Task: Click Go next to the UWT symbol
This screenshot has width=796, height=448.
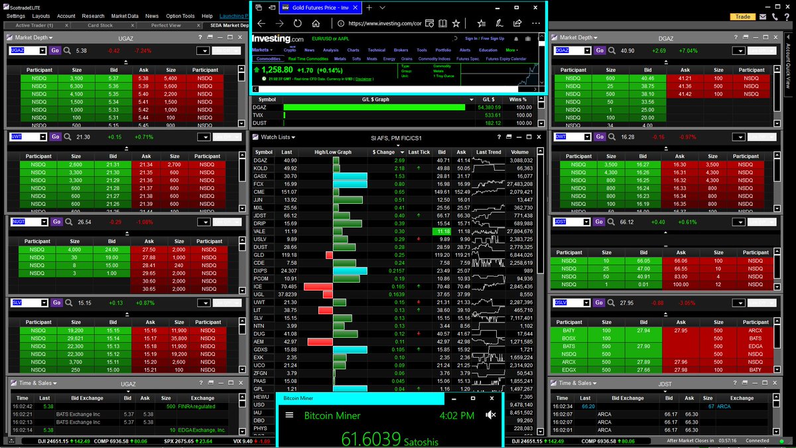Action: pos(55,137)
